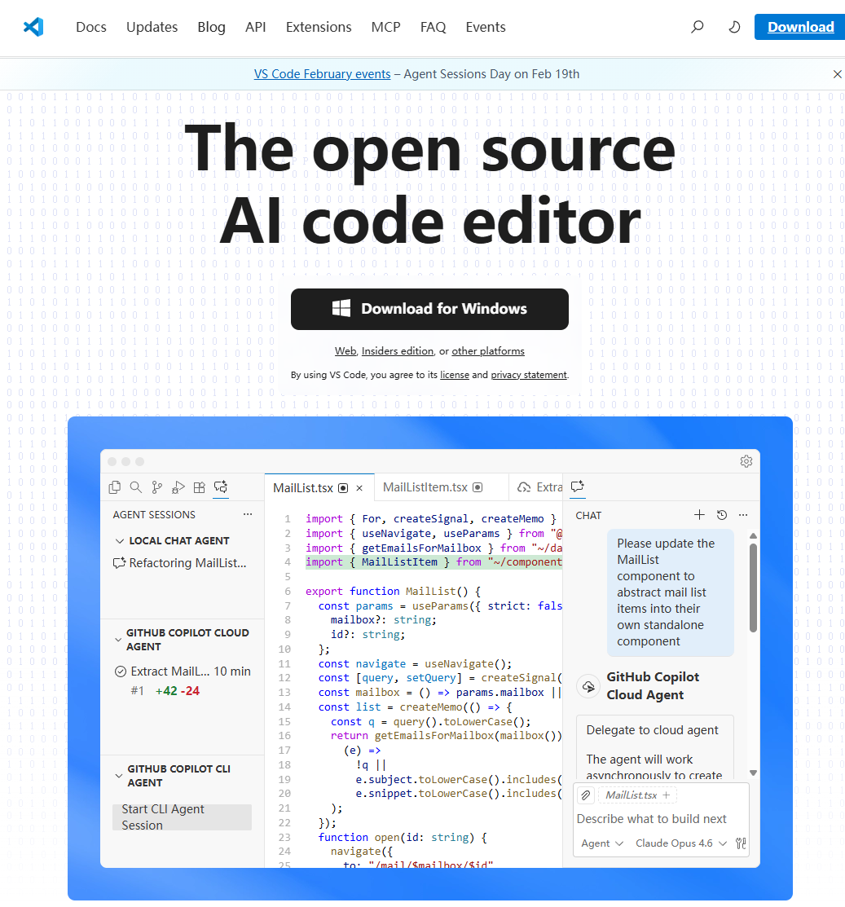Start a new chat with the plus icon

[699, 515]
